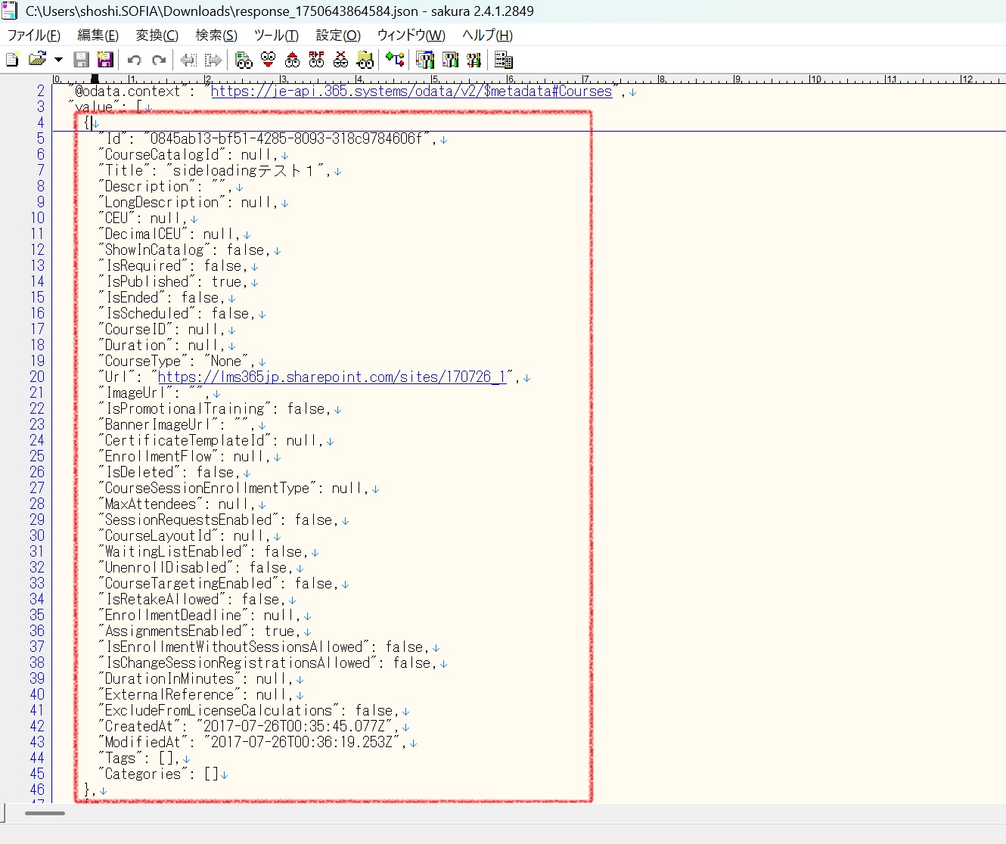Click the column ruler at mark 5
Image resolution: width=1006 pixels, height=844 pixels.
pos(435,79)
